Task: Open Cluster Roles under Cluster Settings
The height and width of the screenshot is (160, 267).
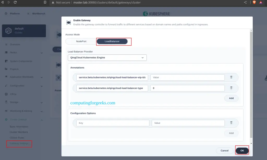Action: click(17, 138)
